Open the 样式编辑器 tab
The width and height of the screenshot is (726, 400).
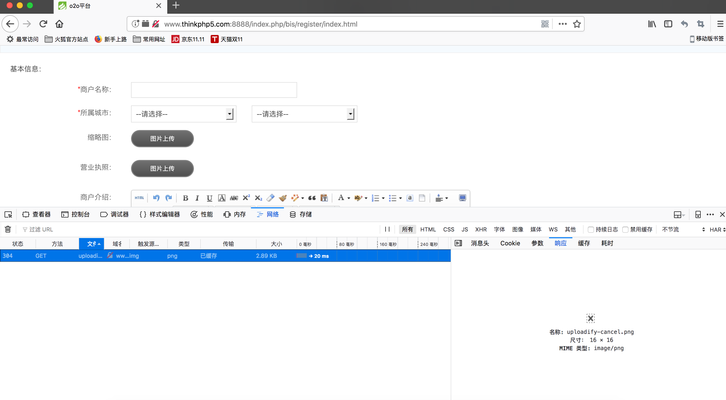(x=159, y=214)
